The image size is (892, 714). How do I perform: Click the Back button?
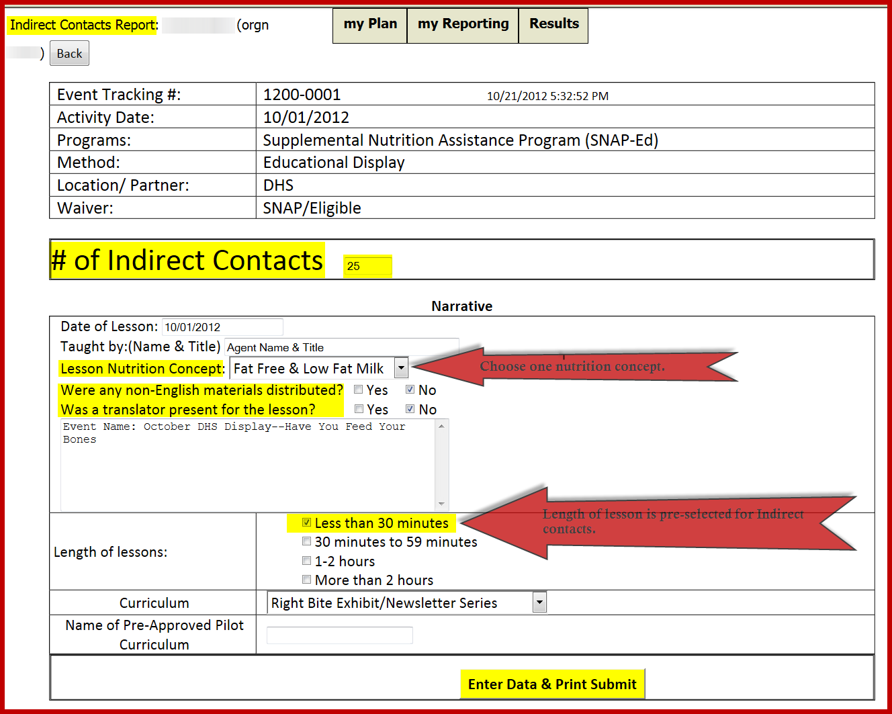69,53
